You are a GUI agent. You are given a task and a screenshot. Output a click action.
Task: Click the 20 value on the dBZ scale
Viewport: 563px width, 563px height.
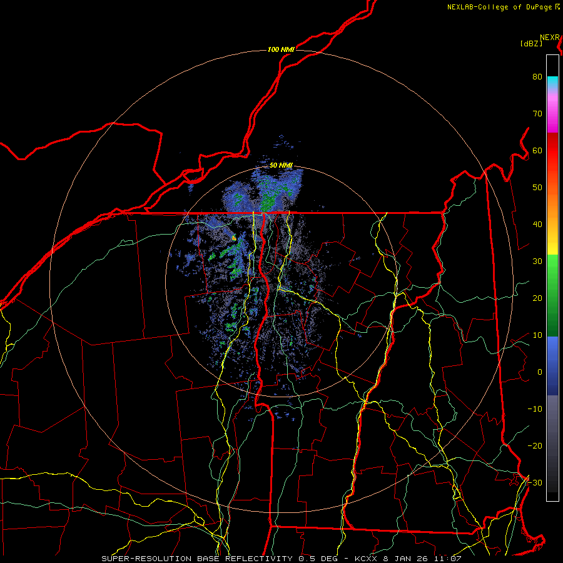click(x=537, y=298)
